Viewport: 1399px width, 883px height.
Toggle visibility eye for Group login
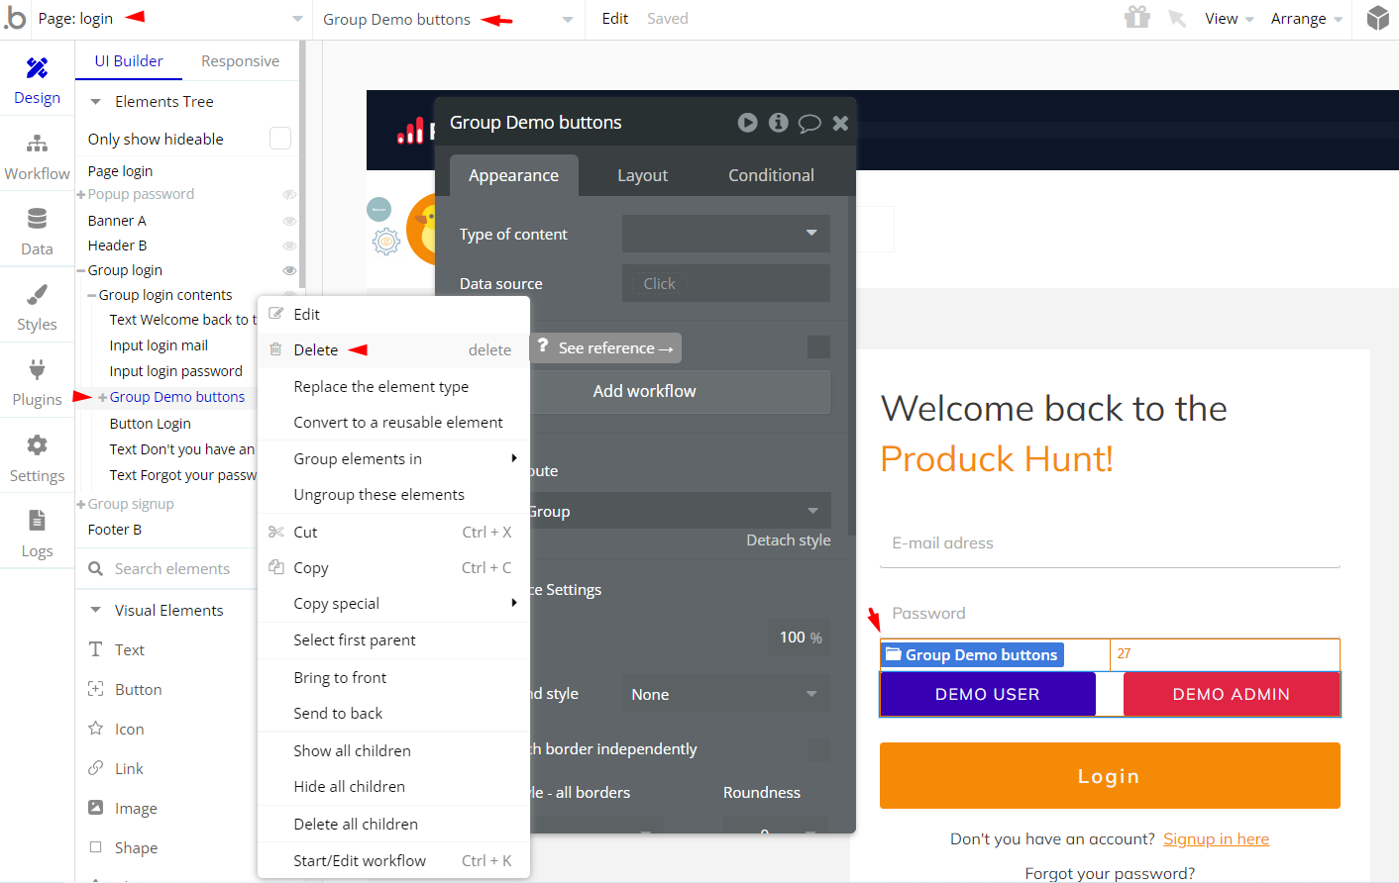tap(289, 270)
